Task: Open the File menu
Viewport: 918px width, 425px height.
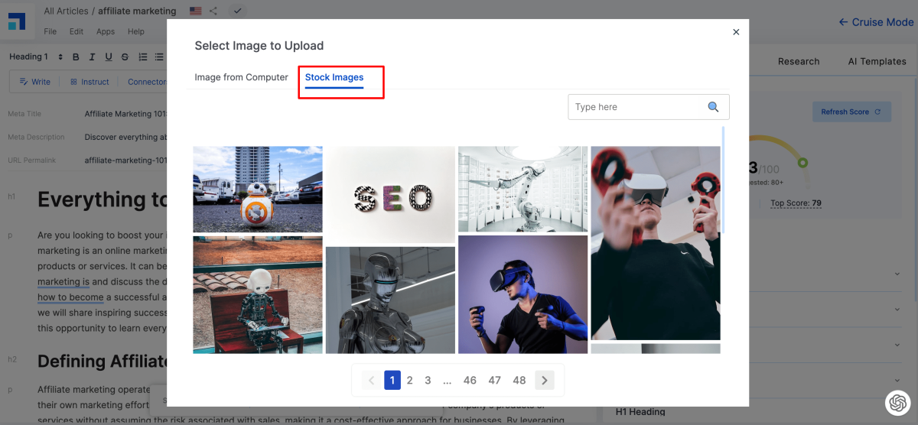Action: [50, 31]
